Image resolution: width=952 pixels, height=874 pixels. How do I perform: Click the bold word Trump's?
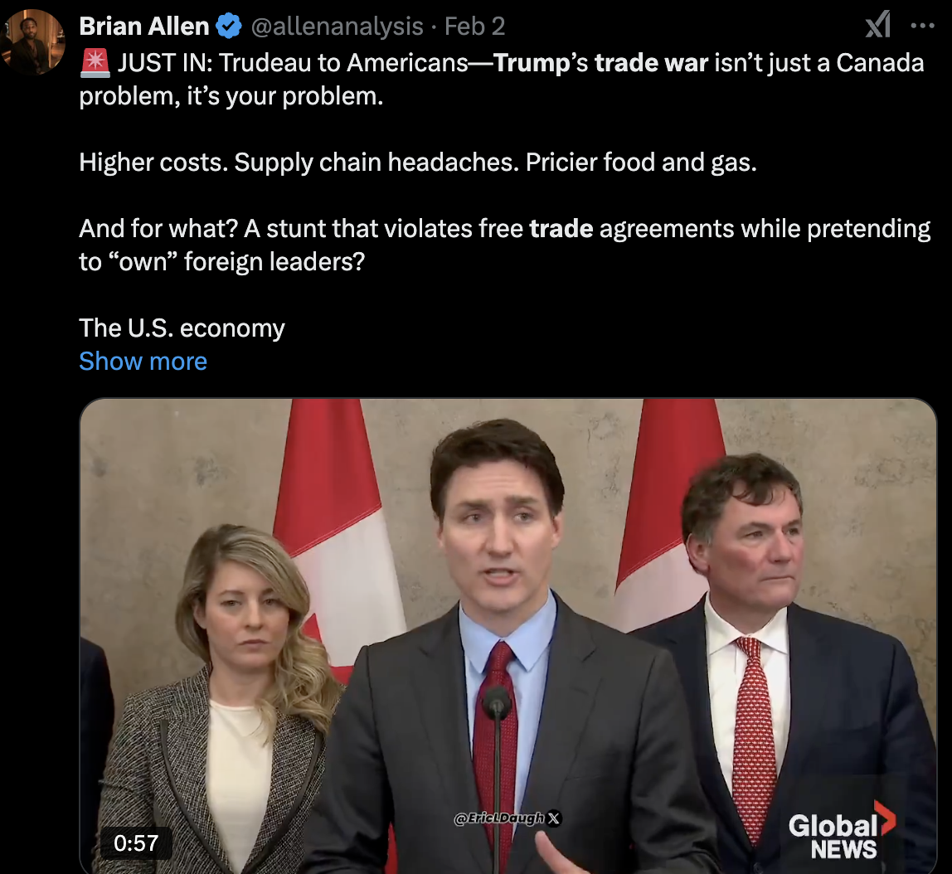tap(541, 63)
